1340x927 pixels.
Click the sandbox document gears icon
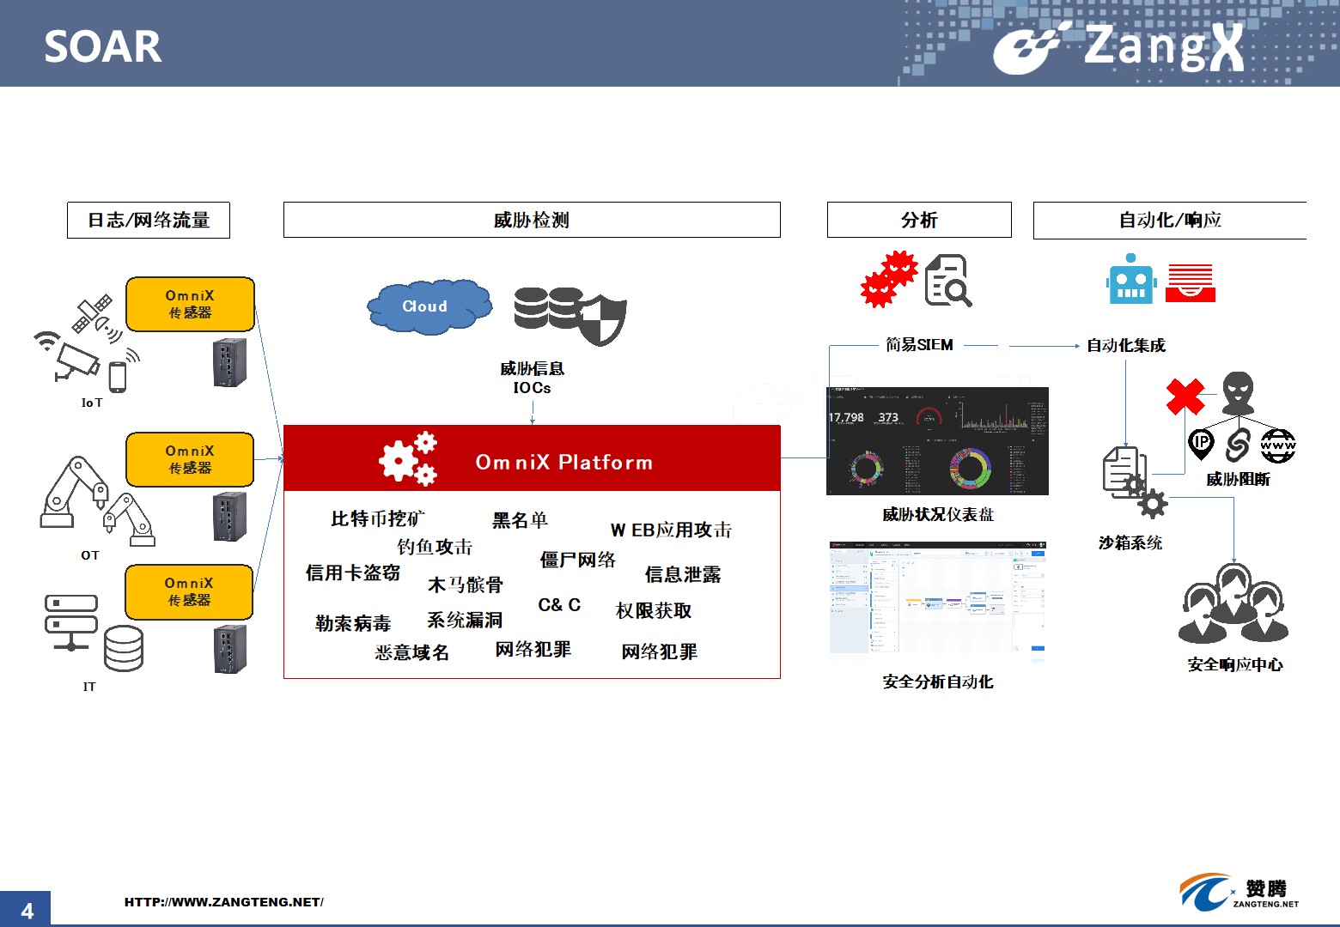[1134, 482]
